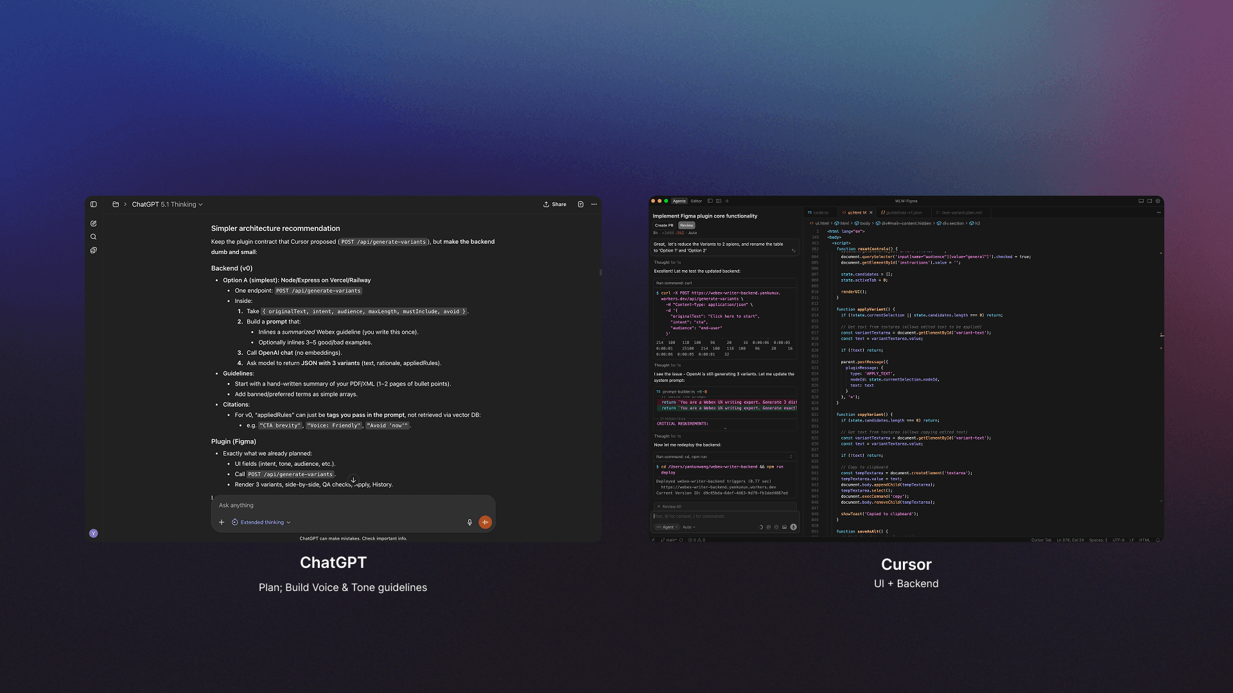Open the three-dots conversation menu
Viewport: 1233px width, 693px height.
[x=594, y=205]
